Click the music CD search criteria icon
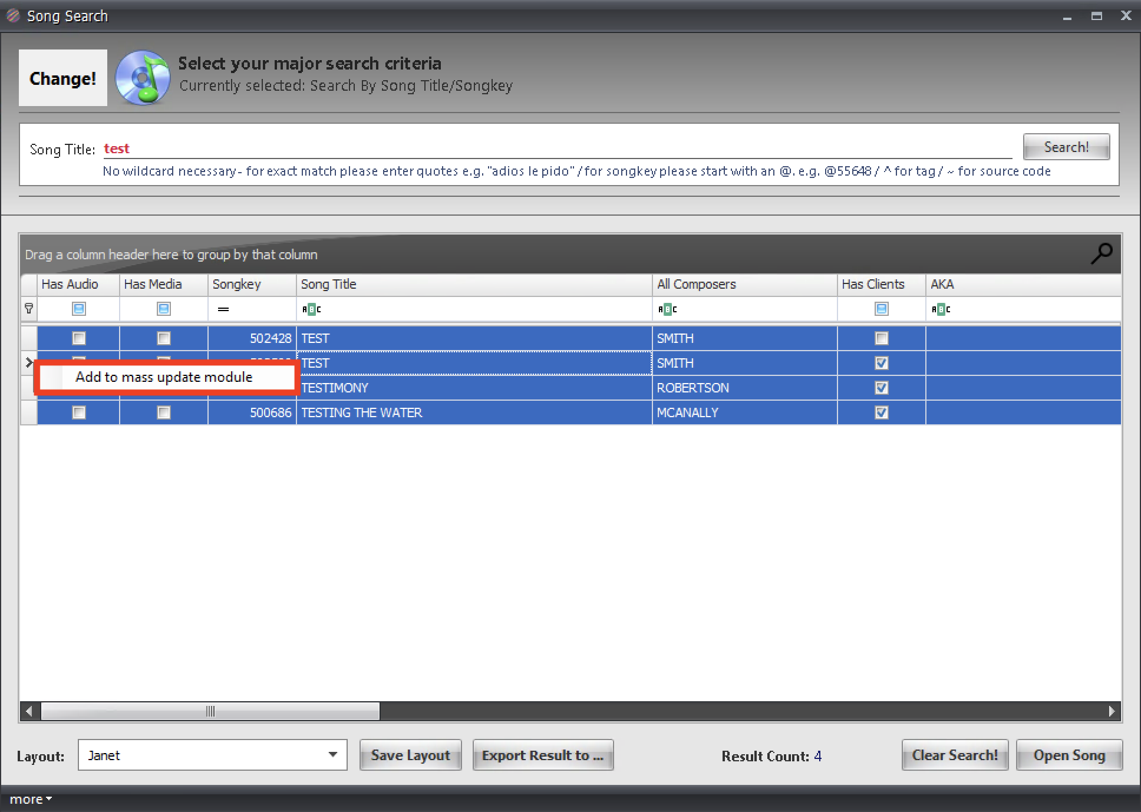 142,78
